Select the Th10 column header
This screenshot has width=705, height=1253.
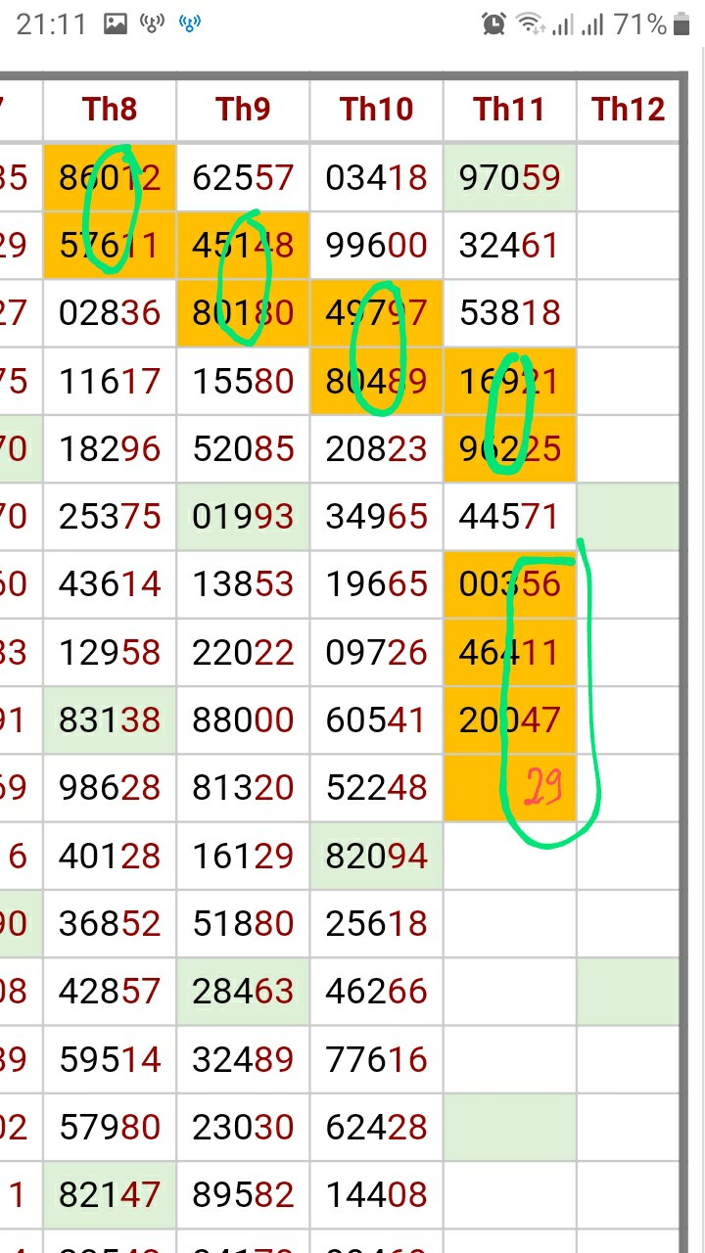click(x=376, y=110)
